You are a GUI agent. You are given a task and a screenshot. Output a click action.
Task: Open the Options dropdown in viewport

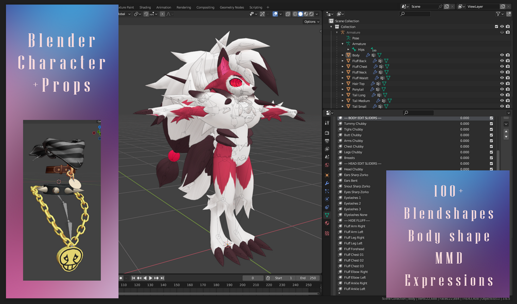(x=312, y=22)
